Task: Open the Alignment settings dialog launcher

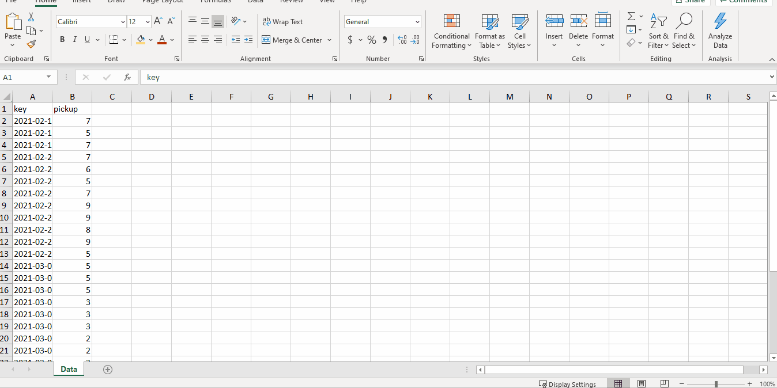Action: [x=334, y=59]
